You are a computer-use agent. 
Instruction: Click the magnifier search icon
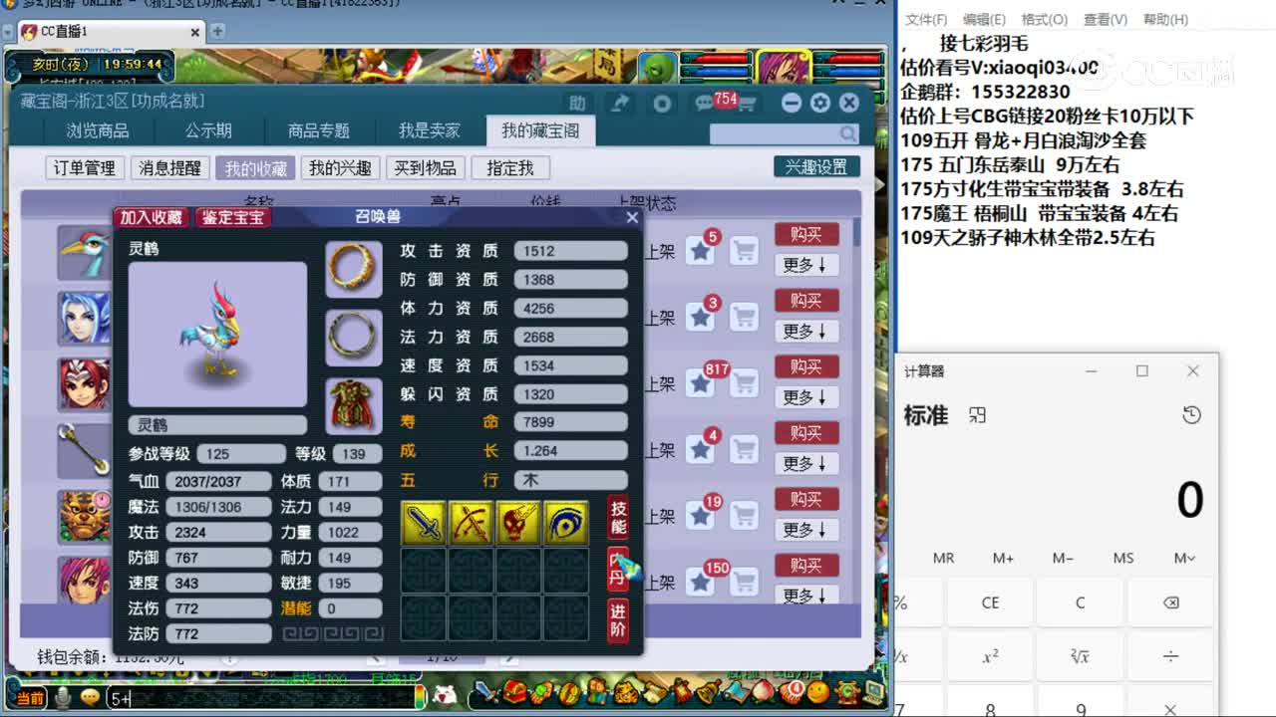tap(846, 132)
